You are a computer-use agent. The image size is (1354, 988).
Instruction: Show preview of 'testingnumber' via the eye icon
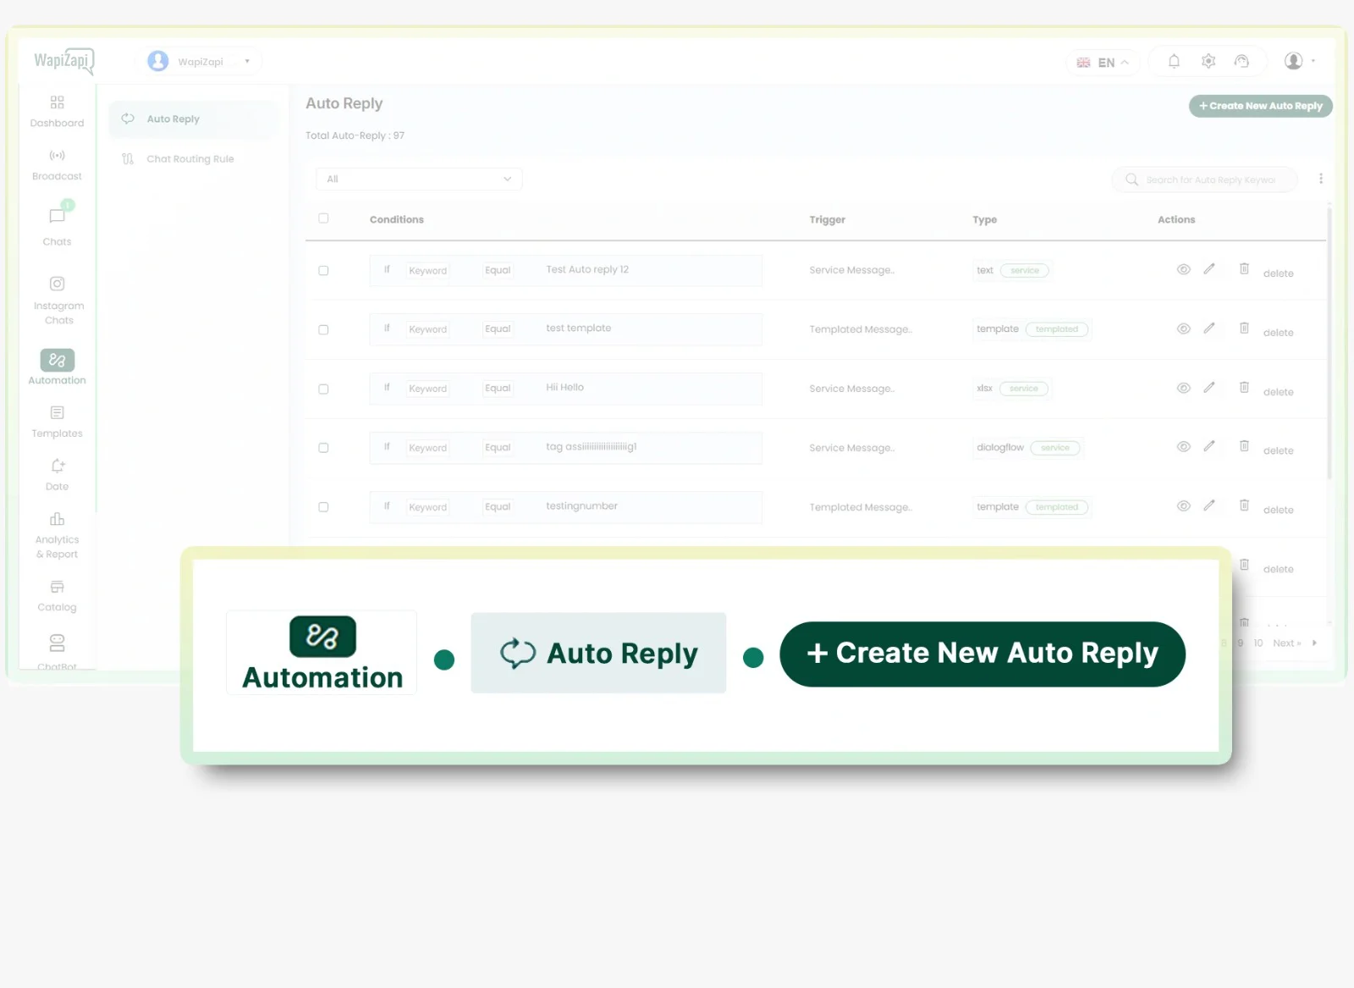pos(1182,505)
